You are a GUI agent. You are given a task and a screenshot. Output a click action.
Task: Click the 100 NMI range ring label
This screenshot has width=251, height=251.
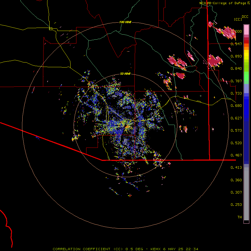pyautogui.click(x=125, y=22)
